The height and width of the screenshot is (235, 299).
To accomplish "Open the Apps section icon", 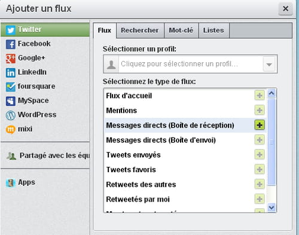I will pyautogui.click(x=10, y=183).
